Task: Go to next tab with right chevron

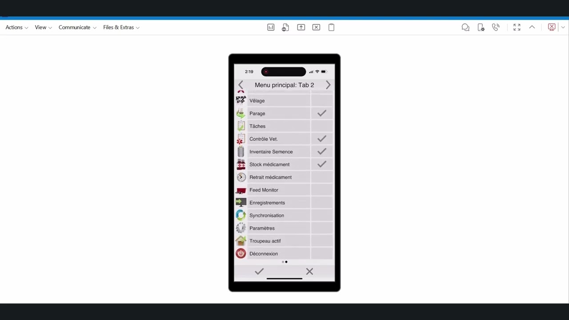Action: 328,85
